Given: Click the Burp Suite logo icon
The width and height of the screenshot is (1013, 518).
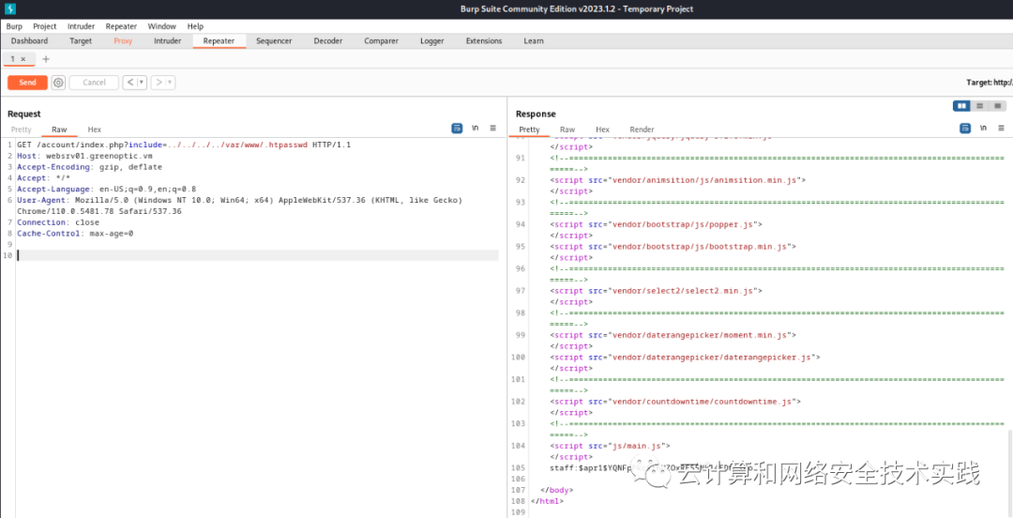Looking at the screenshot, I should click(9, 8).
